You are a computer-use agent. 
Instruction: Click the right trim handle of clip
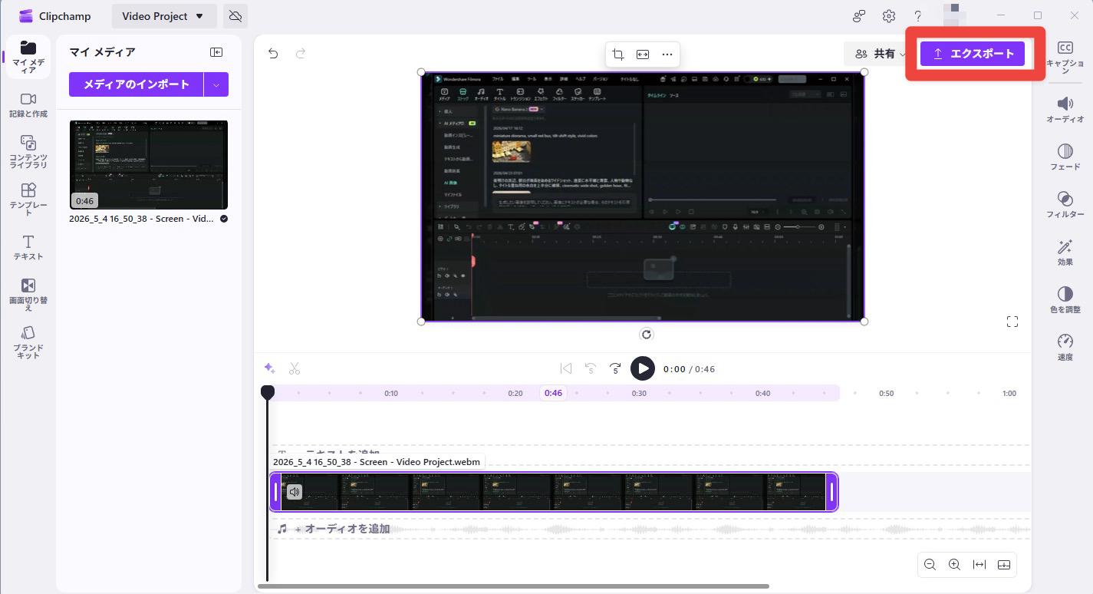831,492
